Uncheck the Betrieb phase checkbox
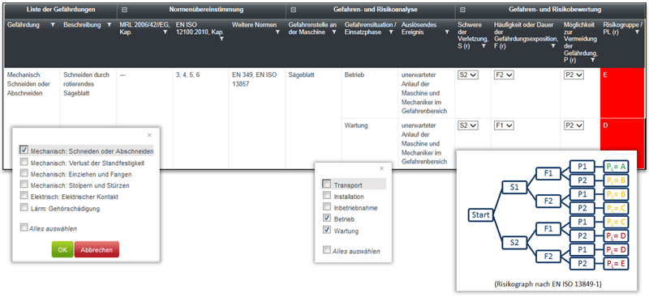Image resolution: width=649 pixels, height=297 pixels. click(x=327, y=219)
